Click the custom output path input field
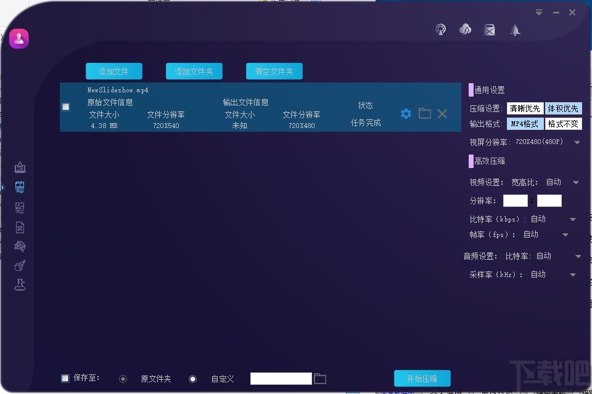592x394 pixels. [281, 378]
